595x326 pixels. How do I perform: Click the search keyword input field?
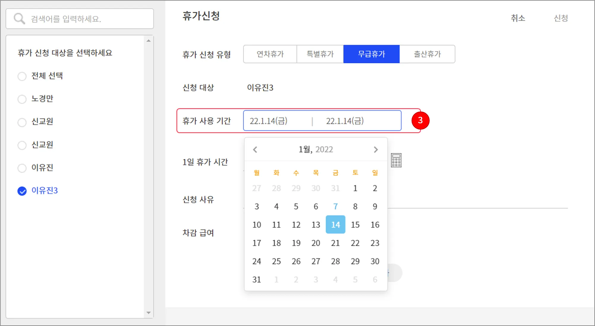[89, 19]
